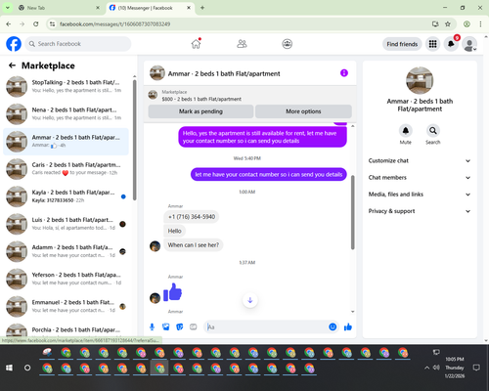Go to the Home feed icon
This screenshot has height=391, width=489.
tap(196, 44)
